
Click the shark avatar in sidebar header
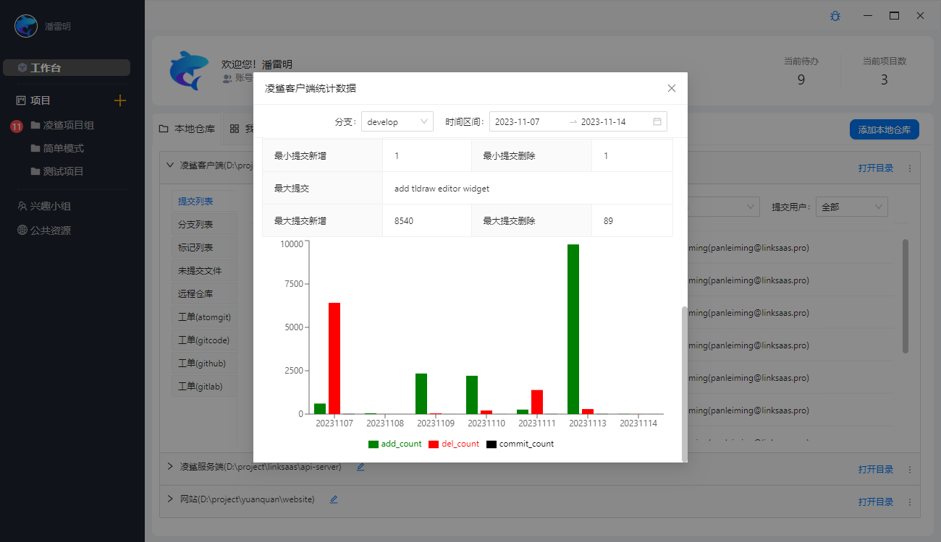pos(26,26)
